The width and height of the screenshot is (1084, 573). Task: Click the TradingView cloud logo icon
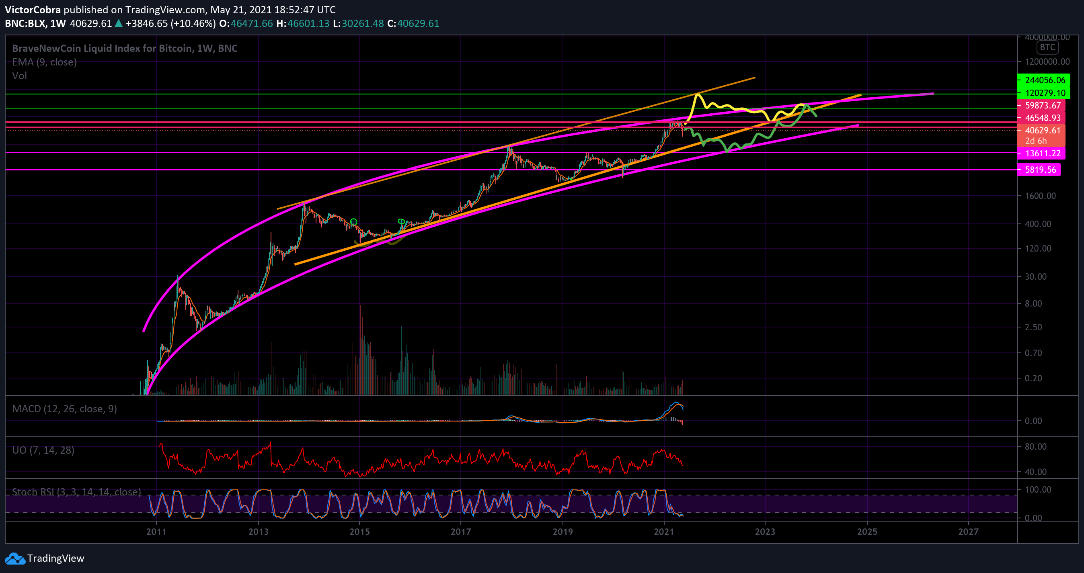click(x=15, y=558)
